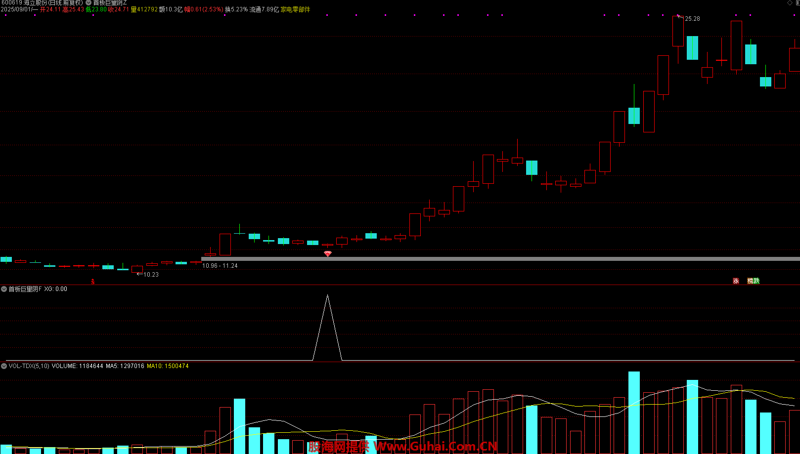Click the VOLUME: 1184644 readout

click(x=78, y=366)
